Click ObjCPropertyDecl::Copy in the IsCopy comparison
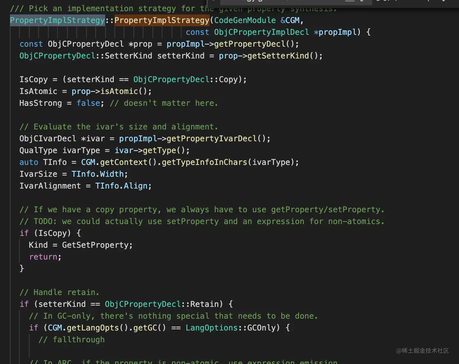The height and width of the screenshot is (364, 459). pos(185,80)
